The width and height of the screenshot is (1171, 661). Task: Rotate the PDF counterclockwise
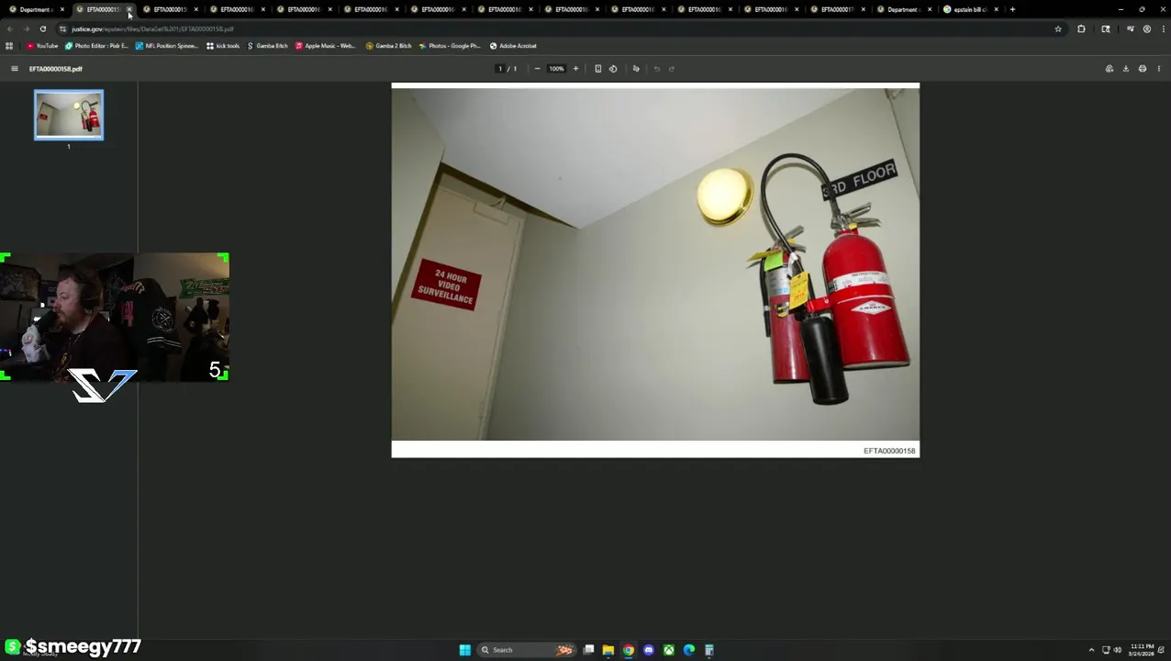pyautogui.click(x=613, y=69)
